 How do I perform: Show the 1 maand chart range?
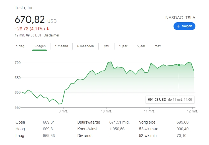[61, 46]
